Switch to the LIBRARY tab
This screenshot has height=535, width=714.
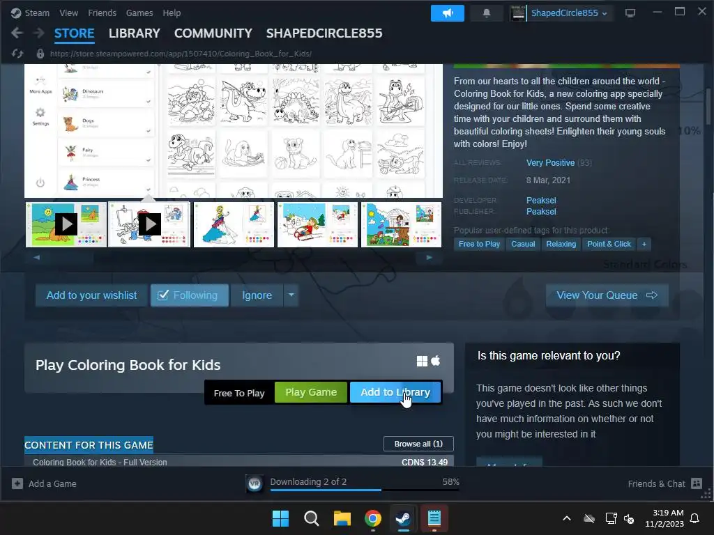pyautogui.click(x=135, y=33)
